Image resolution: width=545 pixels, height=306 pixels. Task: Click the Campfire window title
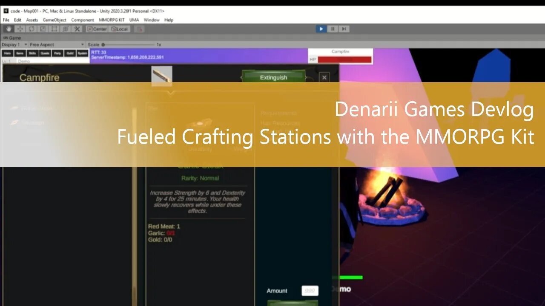click(39, 77)
